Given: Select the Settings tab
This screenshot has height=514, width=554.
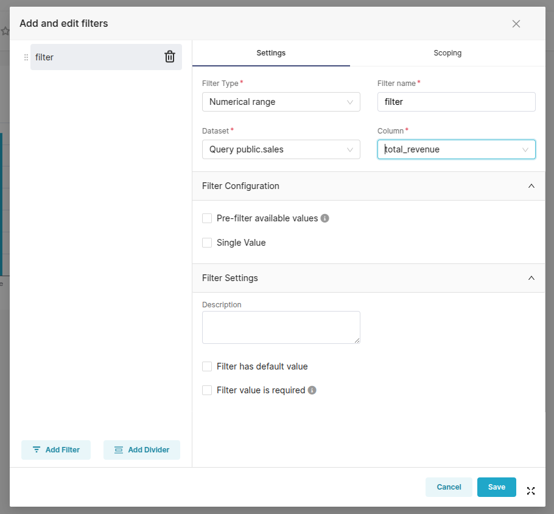Looking at the screenshot, I should (x=271, y=53).
